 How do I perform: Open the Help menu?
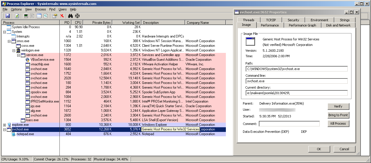point(73,9)
